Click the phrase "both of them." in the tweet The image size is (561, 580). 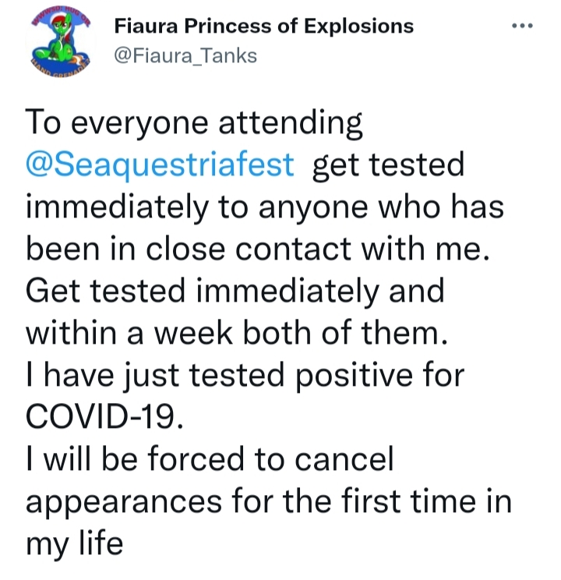pos(360,333)
